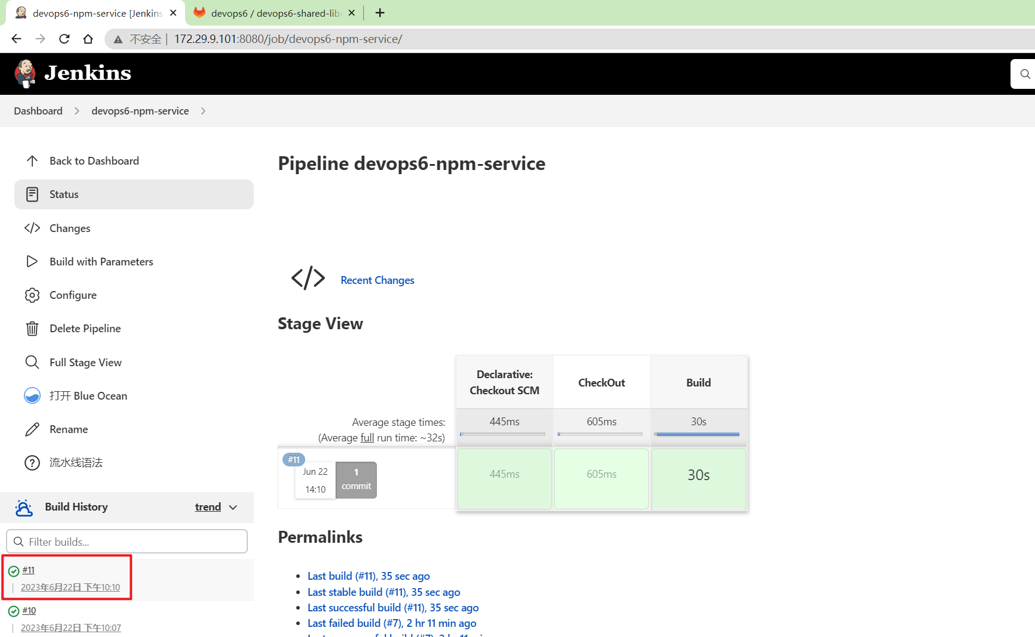Click the Build stage average progress bar
This screenshot has height=637, width=1035.
click(696, 434)
